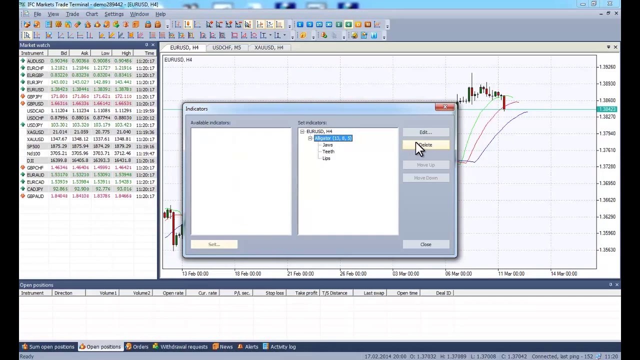The height and width of the screenshot is (360, 640).
Task: Open the Trade menu
Action: click(72, 14)
